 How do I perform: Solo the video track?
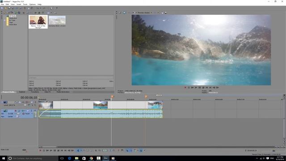point(35,102)
